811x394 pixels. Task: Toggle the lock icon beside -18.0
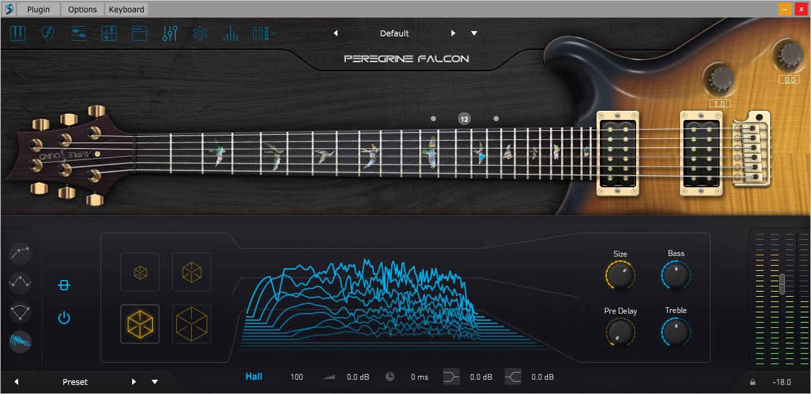pyautogui.click(x=753, y=382)
